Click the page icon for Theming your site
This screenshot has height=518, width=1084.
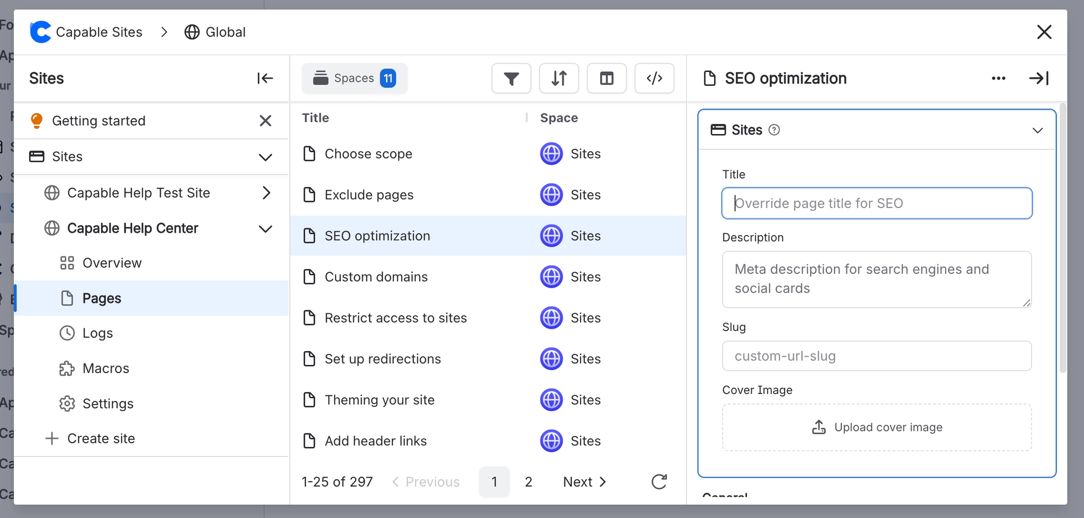(309, 399)
